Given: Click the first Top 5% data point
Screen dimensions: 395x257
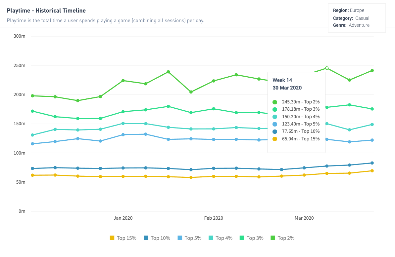Looking at the screenshot, I should pos(32,144).
